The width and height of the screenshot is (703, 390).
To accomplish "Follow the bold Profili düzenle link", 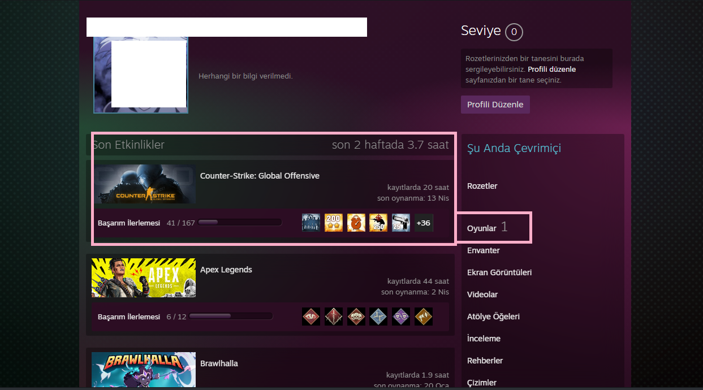I will [552, 69].
